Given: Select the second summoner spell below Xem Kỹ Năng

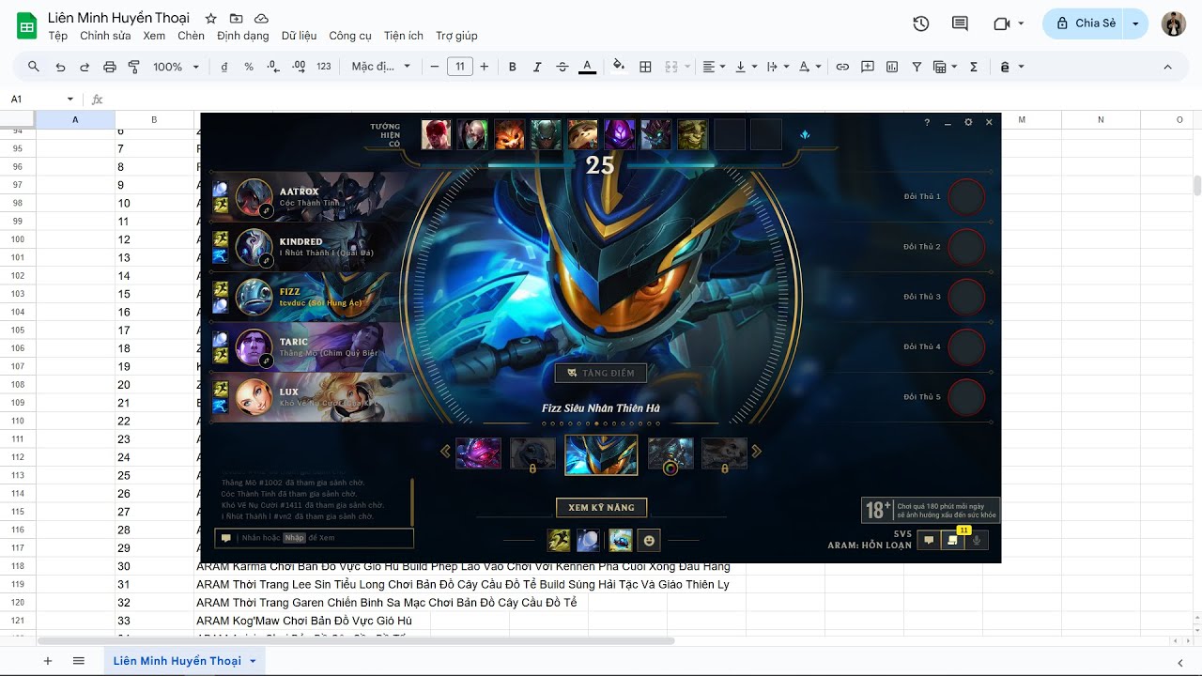Looking at the screenshot, I should 589,540.
